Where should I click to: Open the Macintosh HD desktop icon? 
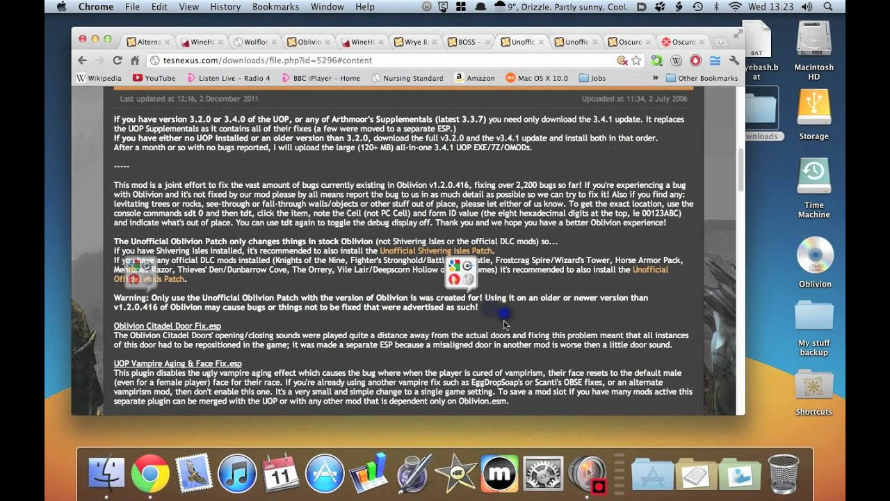click(814, 50)
